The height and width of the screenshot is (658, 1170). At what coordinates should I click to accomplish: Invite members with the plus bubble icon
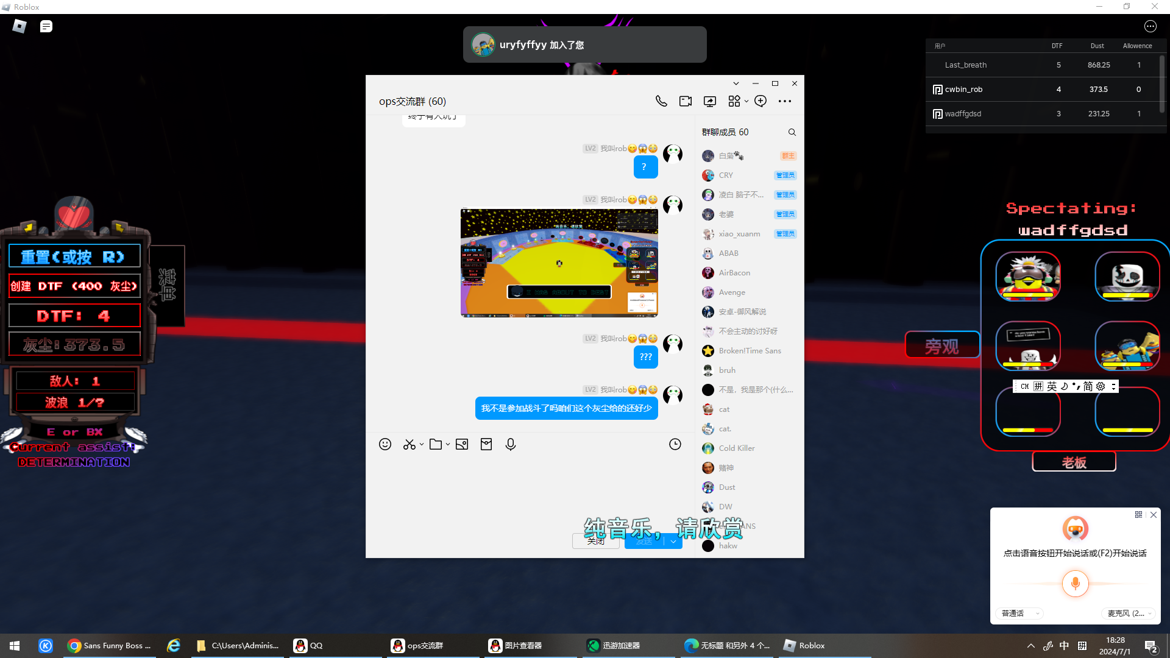click(760, 101)
